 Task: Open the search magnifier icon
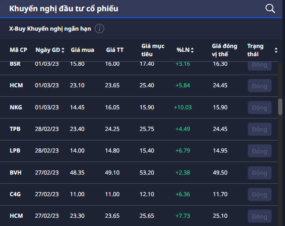click(270, 9)
